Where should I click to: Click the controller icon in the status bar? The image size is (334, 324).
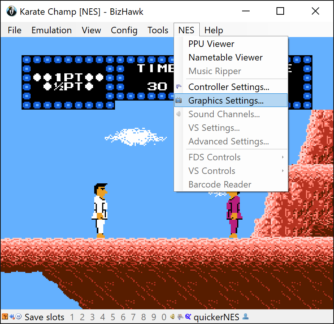[x=180, y=317]
